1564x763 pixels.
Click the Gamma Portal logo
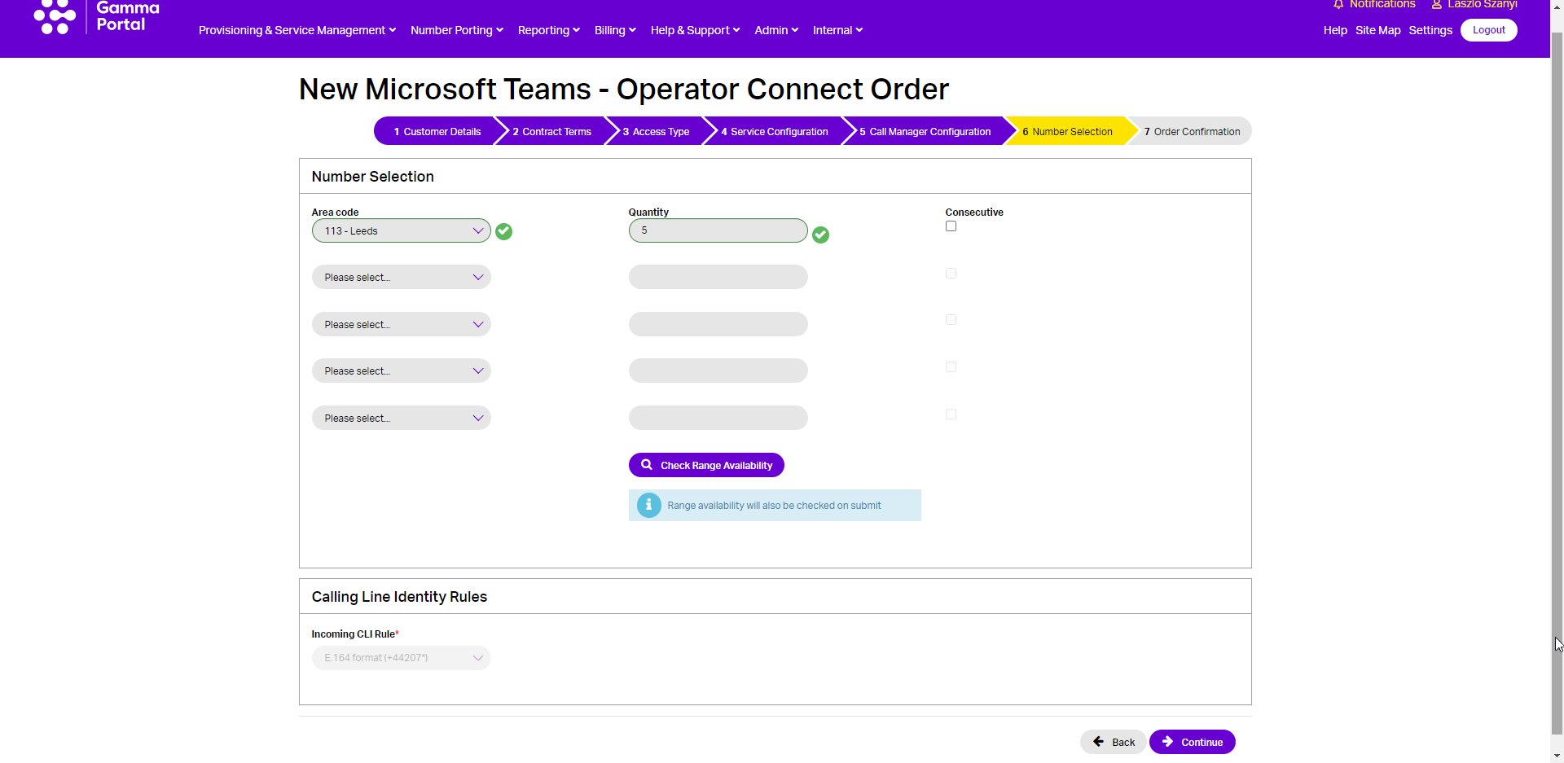click(96, 17)
